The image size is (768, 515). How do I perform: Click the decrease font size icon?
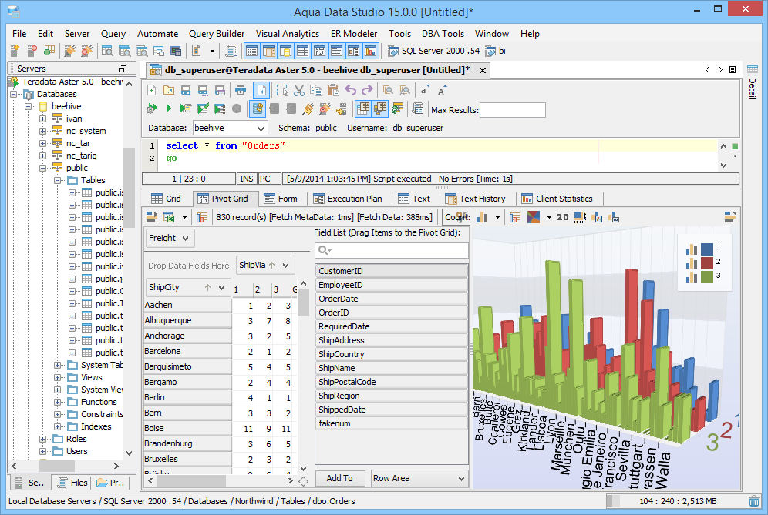pos(425,91)
